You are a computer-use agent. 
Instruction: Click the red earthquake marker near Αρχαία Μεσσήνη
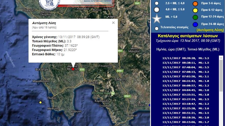pyautogui.click(x=73, y=69)
